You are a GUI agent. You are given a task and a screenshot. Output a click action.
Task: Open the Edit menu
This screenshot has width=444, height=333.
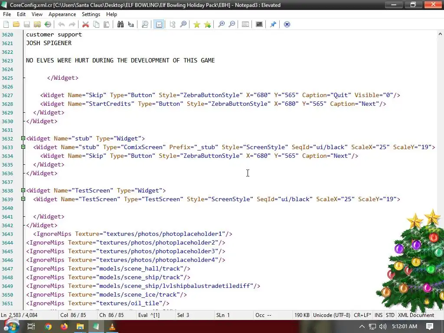[21, 14]
